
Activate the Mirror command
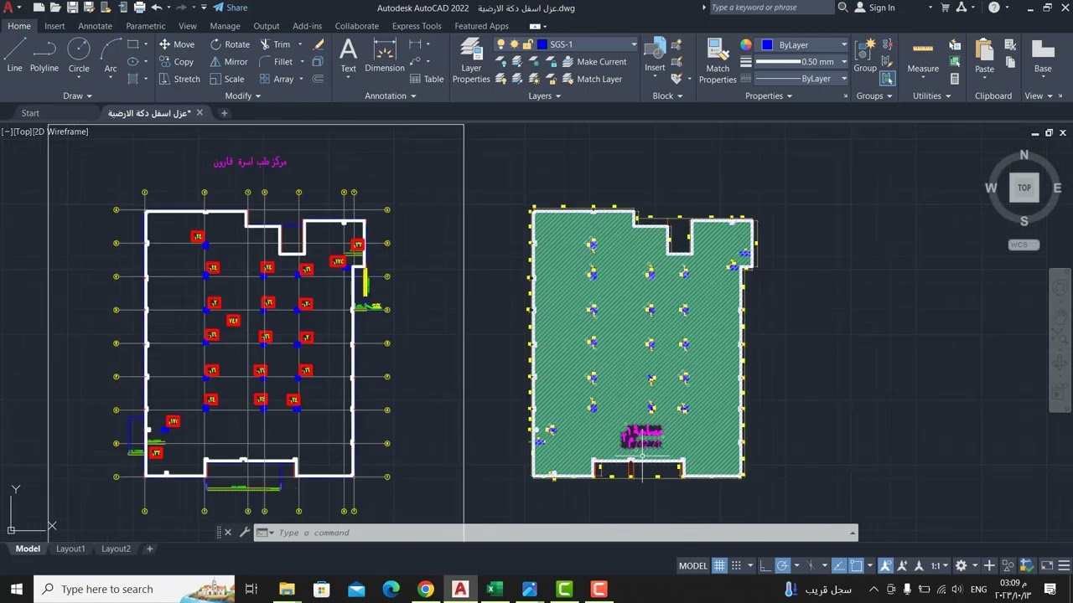coord(229,62)
